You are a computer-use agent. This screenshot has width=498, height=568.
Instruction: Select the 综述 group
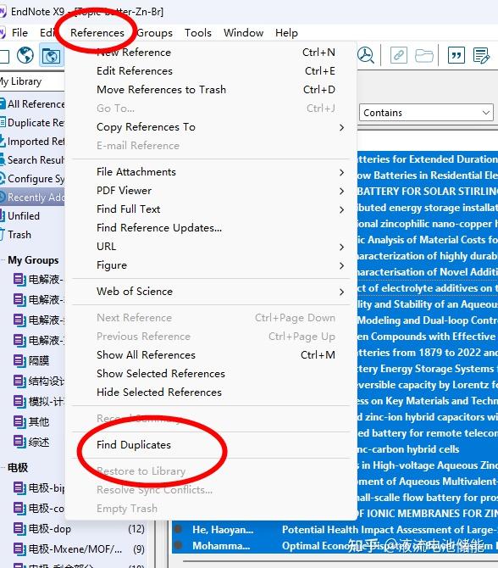(39, 442)
